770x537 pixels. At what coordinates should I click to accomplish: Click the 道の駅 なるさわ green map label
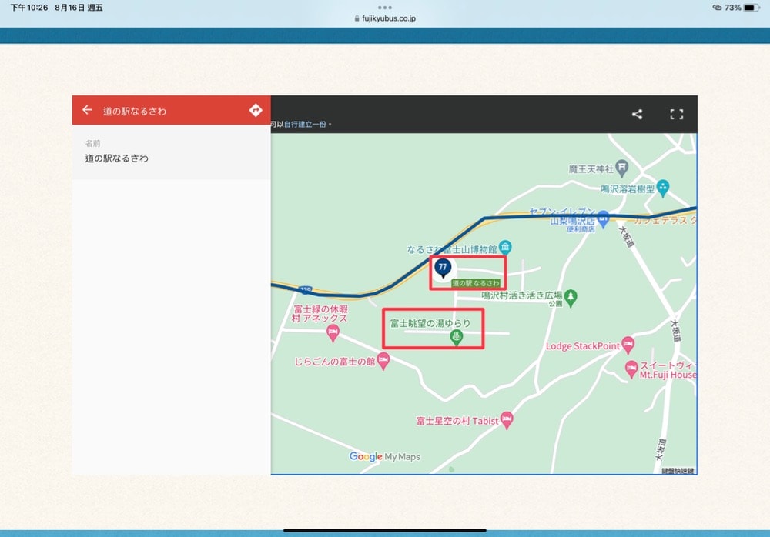click(475, 283)
